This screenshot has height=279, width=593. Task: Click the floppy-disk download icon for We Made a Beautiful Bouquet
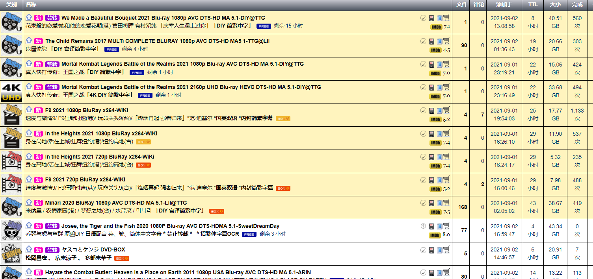[x=431, y=18]
